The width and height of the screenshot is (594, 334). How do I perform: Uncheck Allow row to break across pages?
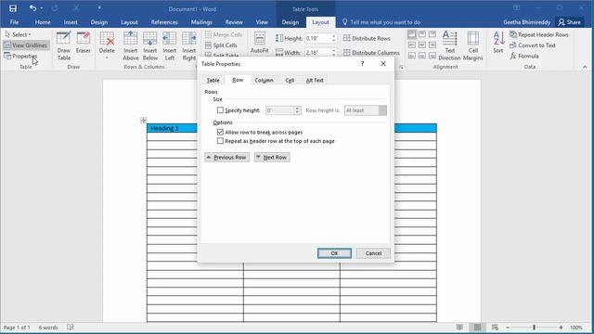coord(220,132)
